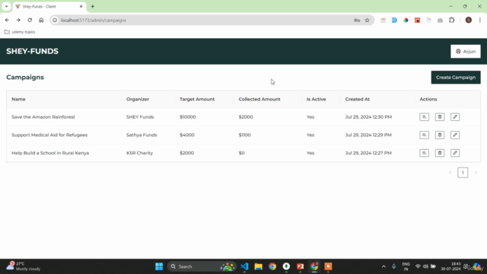Screen dimensions: 487x274
Task: Edit the Save the Amazon Rainforest campaign
Action: pyautogui.click(x=455, y=116)
